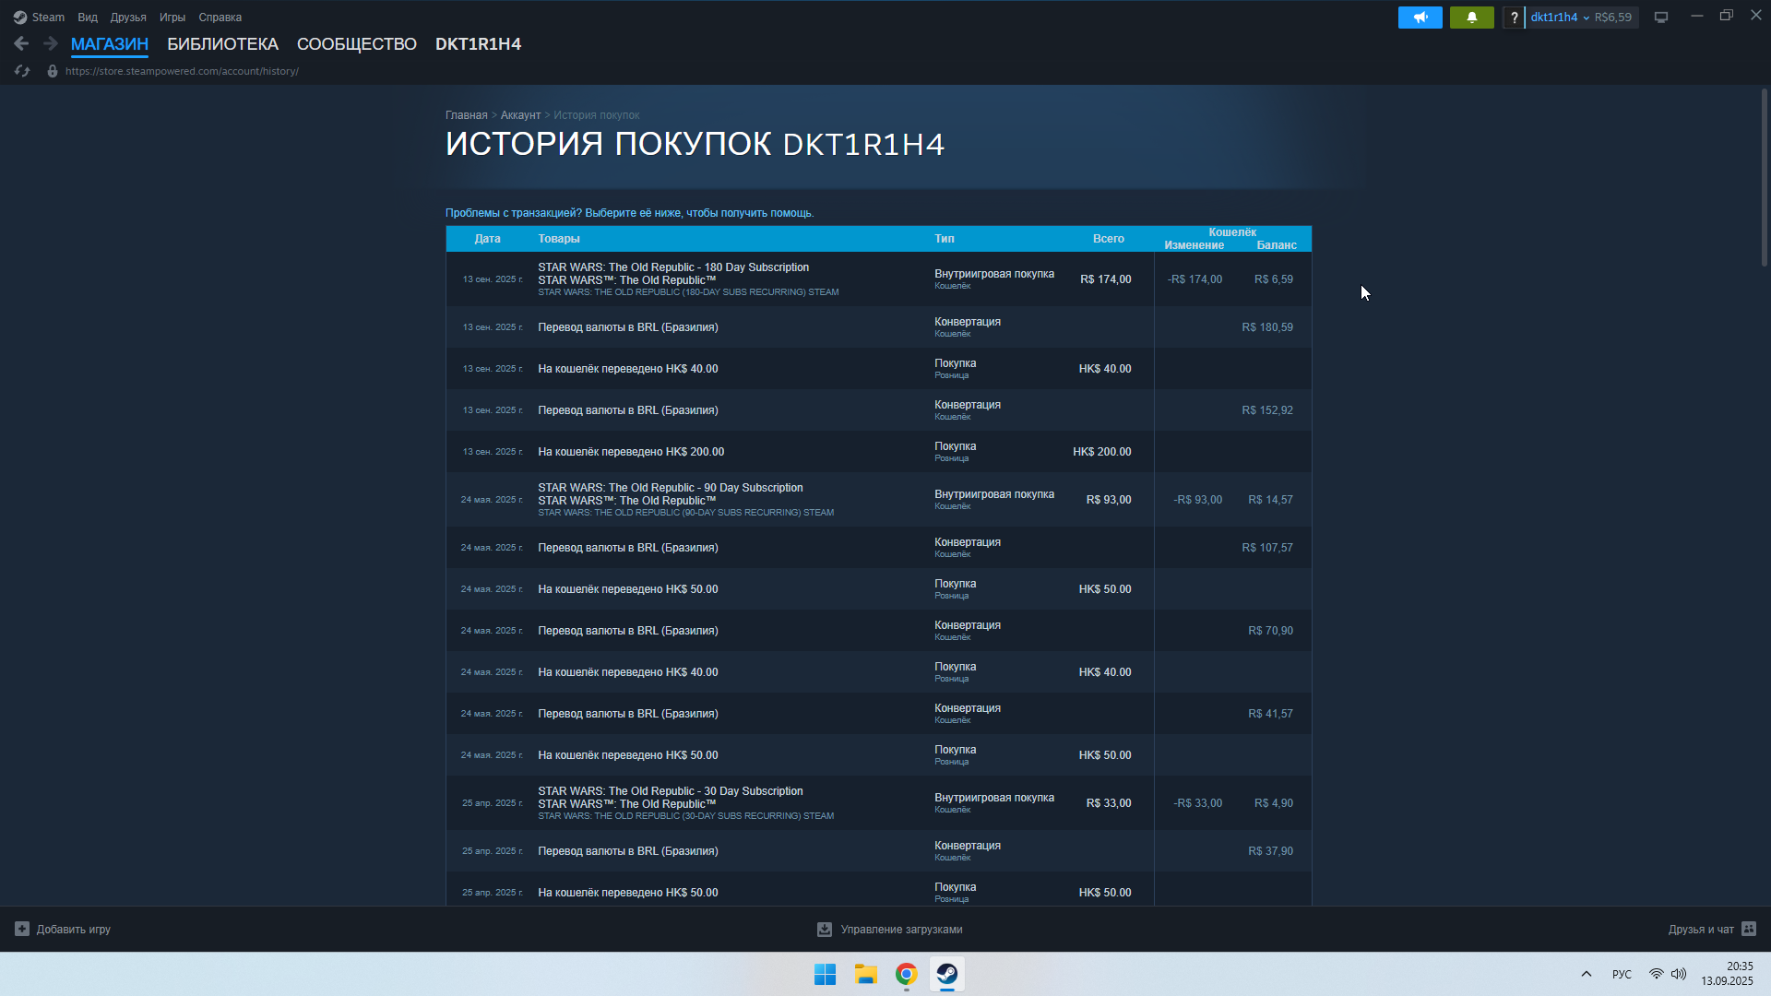
Task: Switch to the БИБЛИОТЕКА tab
Action: pyautogui.click(x=222, y=44)
